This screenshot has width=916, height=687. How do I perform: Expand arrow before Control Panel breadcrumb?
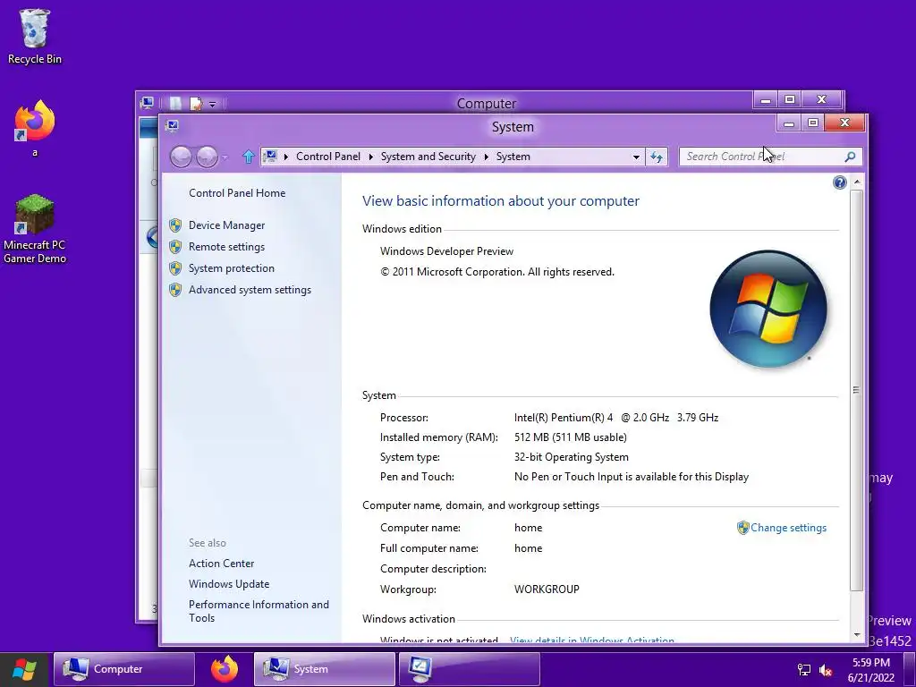(x=285, y=157)
